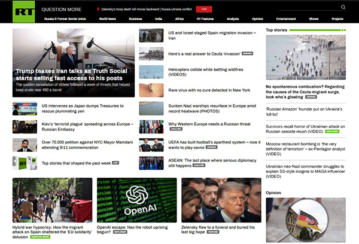Open Rare virus with no cure detected story
Screen dimensions: 359x244
[x=209, y=90]
